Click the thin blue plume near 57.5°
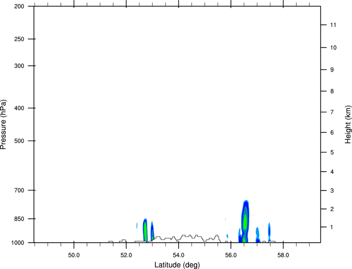Viewport: 352px width, 269px height. pos(269,231)
